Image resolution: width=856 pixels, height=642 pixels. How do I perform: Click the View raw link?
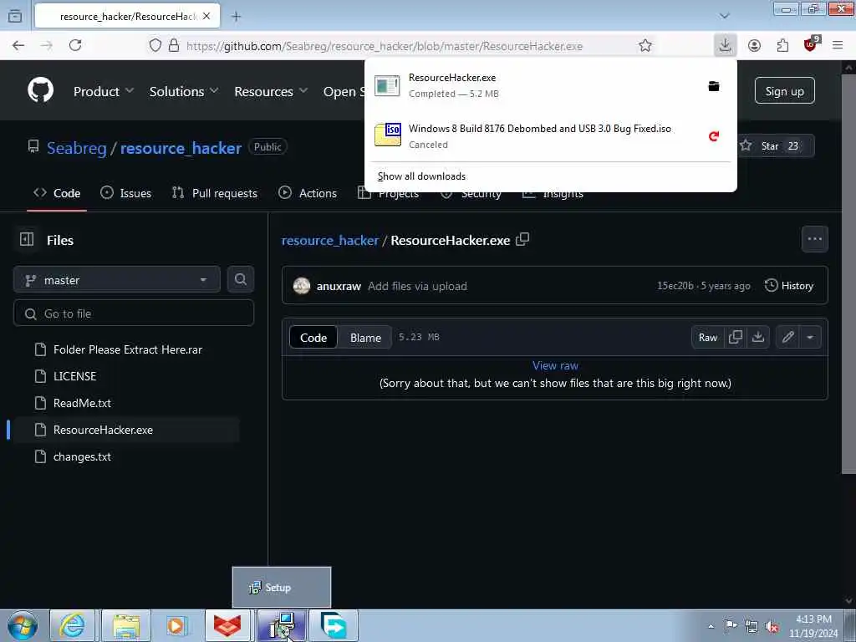[555, 366]
